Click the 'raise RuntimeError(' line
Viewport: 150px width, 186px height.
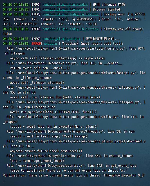tap(68, 171)
